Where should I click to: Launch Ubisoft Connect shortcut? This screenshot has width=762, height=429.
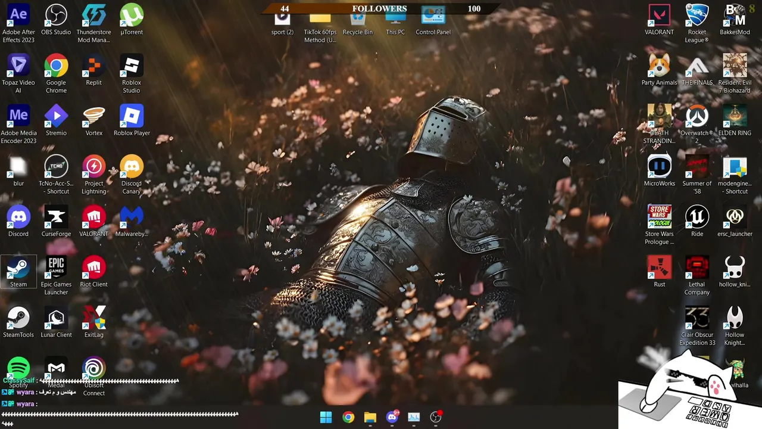click(93, 377)
